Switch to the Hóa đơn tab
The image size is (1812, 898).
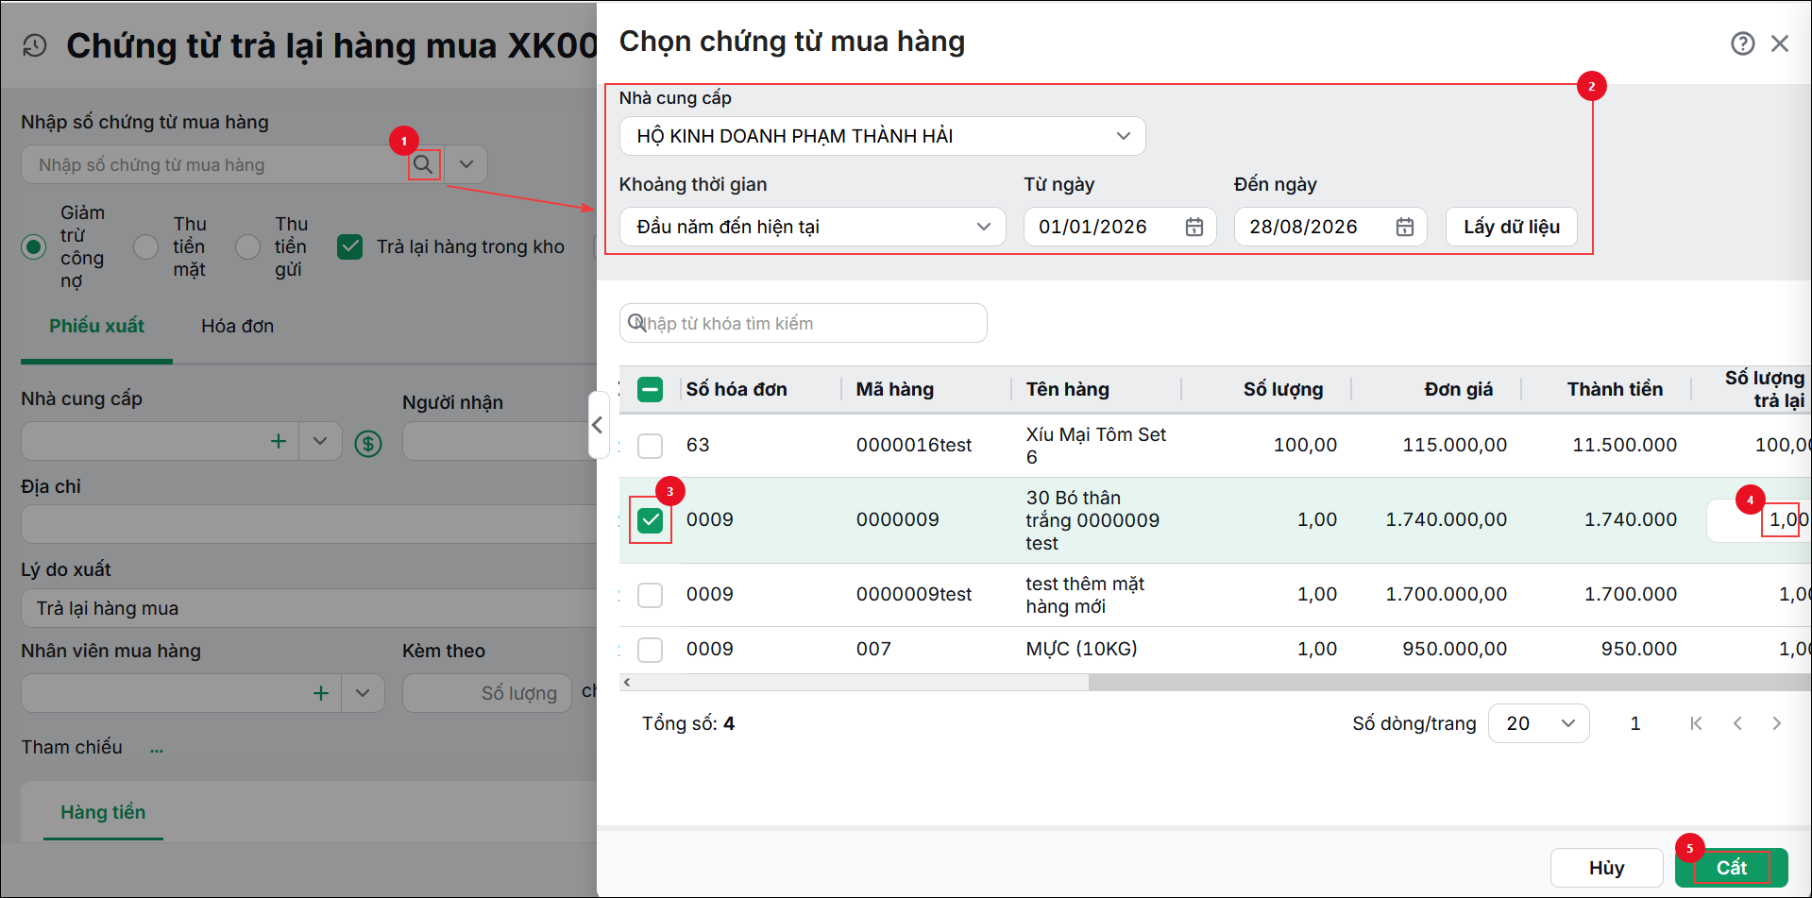pyautogui.click(x=237, y=326)
